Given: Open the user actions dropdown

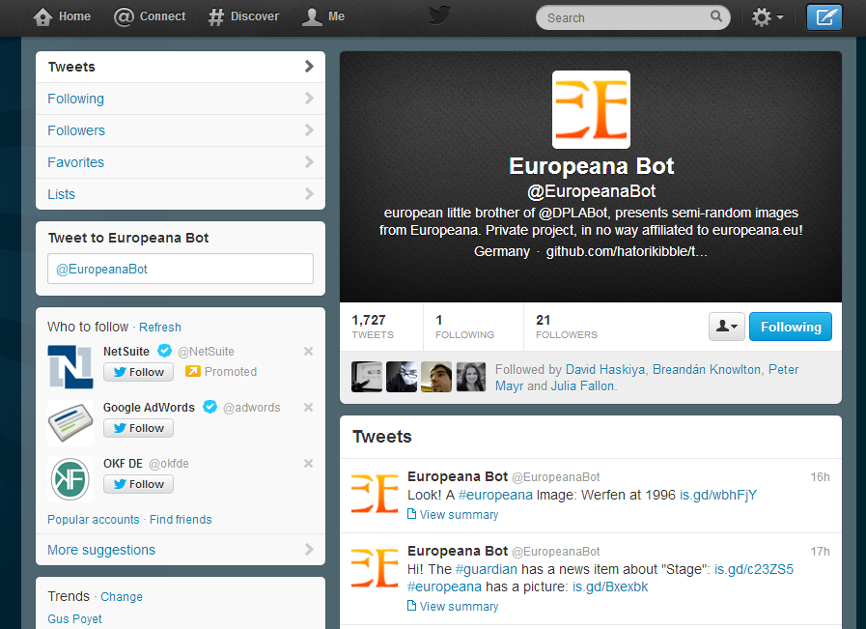Looking at the screenshot, I should [725, 327].
